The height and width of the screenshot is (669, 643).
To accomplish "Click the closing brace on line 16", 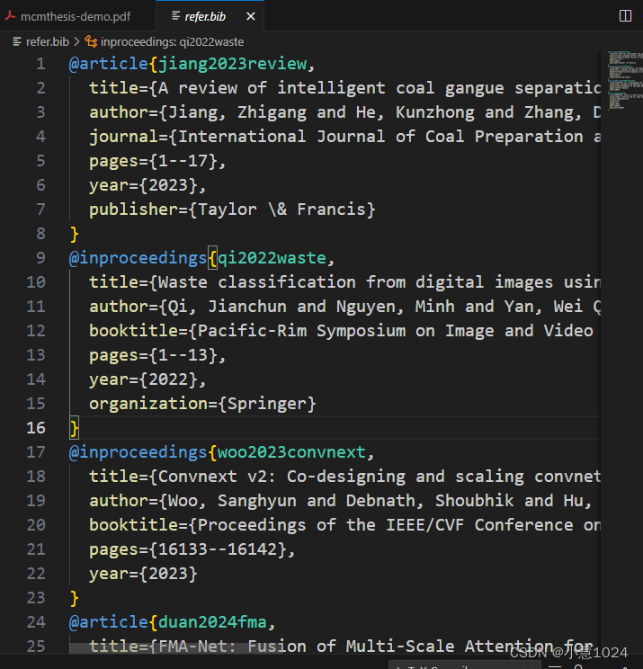I will (75, 428).
